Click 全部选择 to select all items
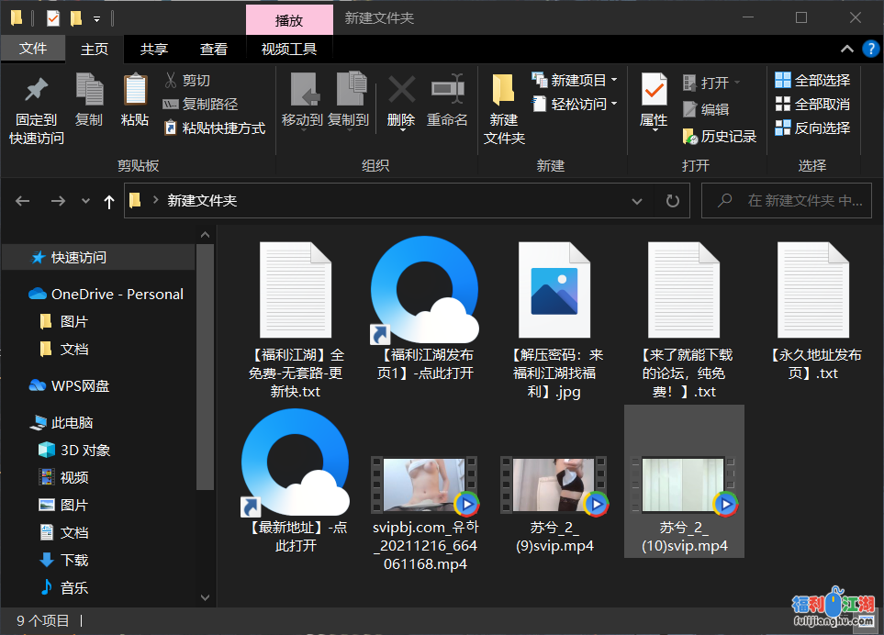Viewport: 884px width, 635px height. [x=812, y=81]
